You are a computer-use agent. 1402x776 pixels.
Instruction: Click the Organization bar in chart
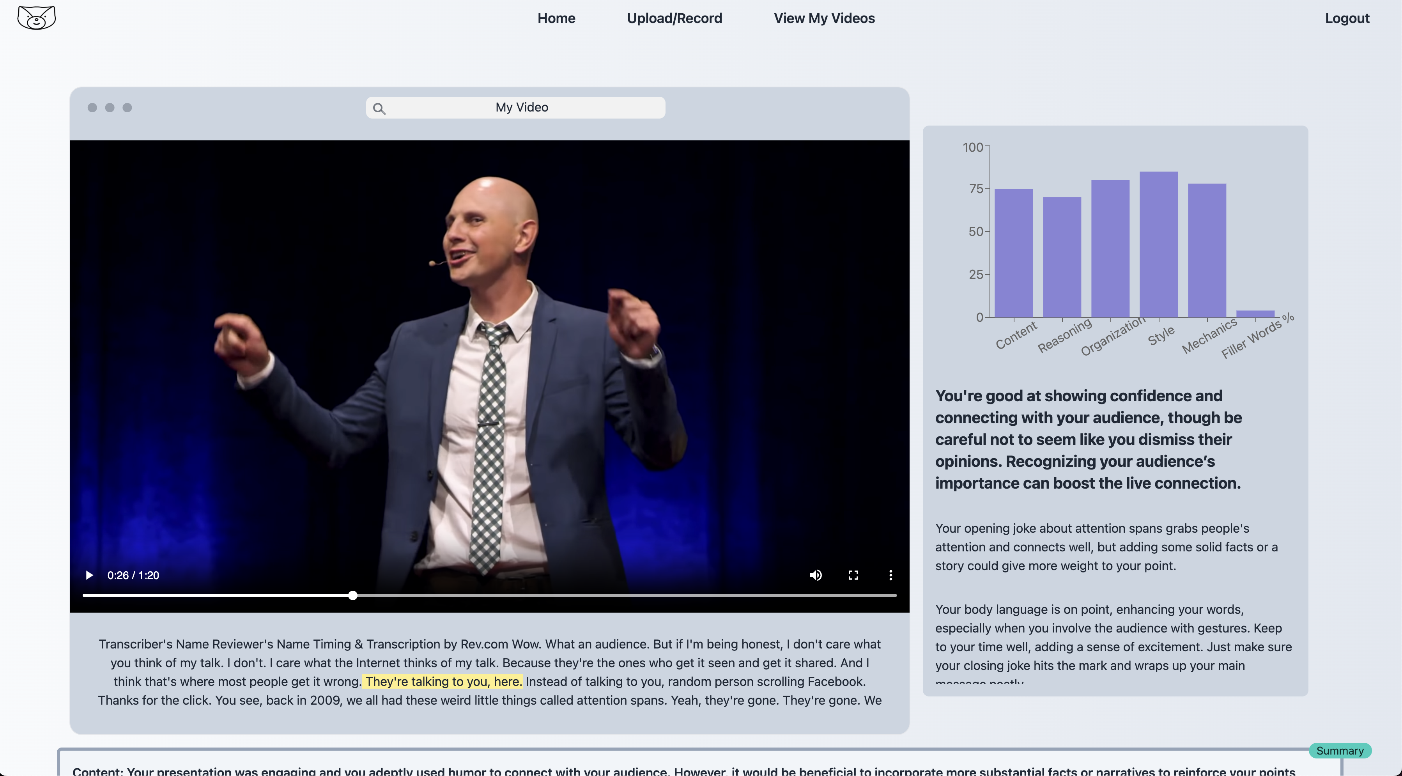(x=1110, y=249)
